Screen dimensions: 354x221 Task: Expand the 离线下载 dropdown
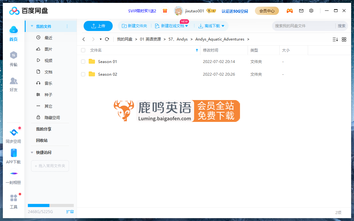point(223,26)
